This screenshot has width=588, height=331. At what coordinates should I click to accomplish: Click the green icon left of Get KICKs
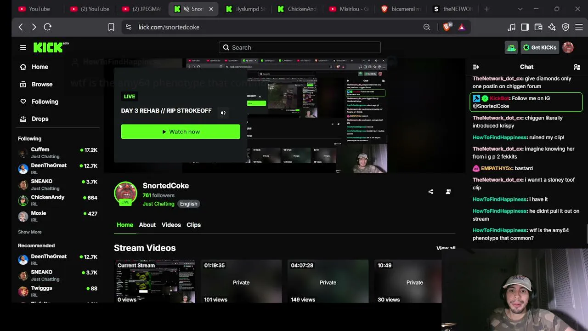click(511, 47)
